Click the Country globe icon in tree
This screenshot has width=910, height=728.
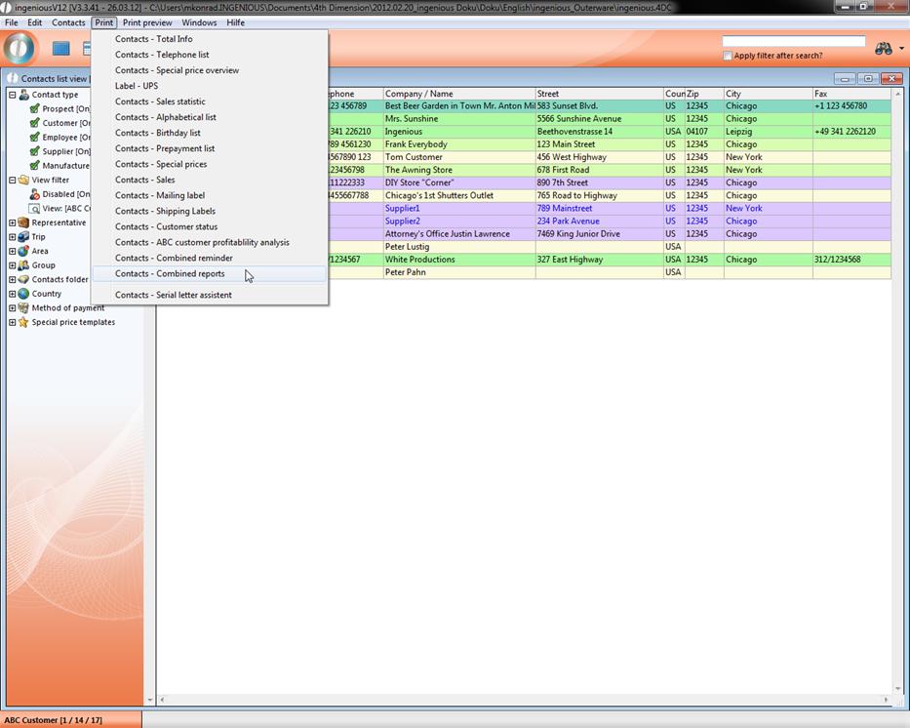click(23, 294)
